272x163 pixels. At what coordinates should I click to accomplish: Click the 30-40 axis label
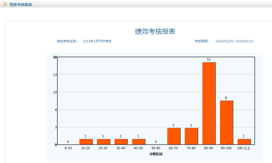tap(121, 147)
